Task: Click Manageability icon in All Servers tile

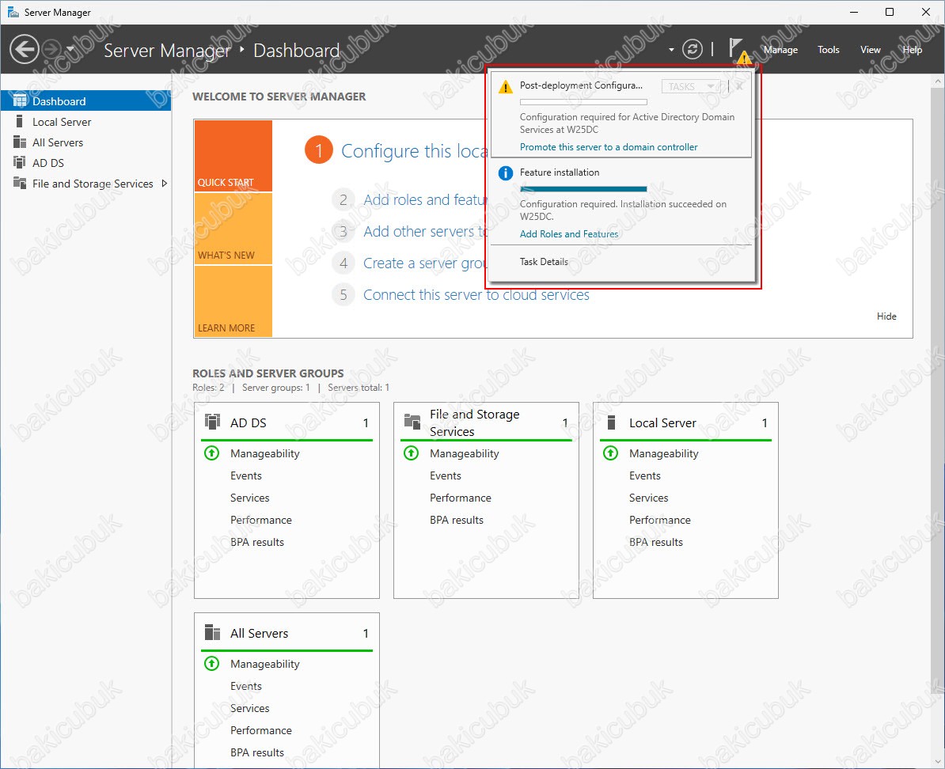Action: point(211,664)
